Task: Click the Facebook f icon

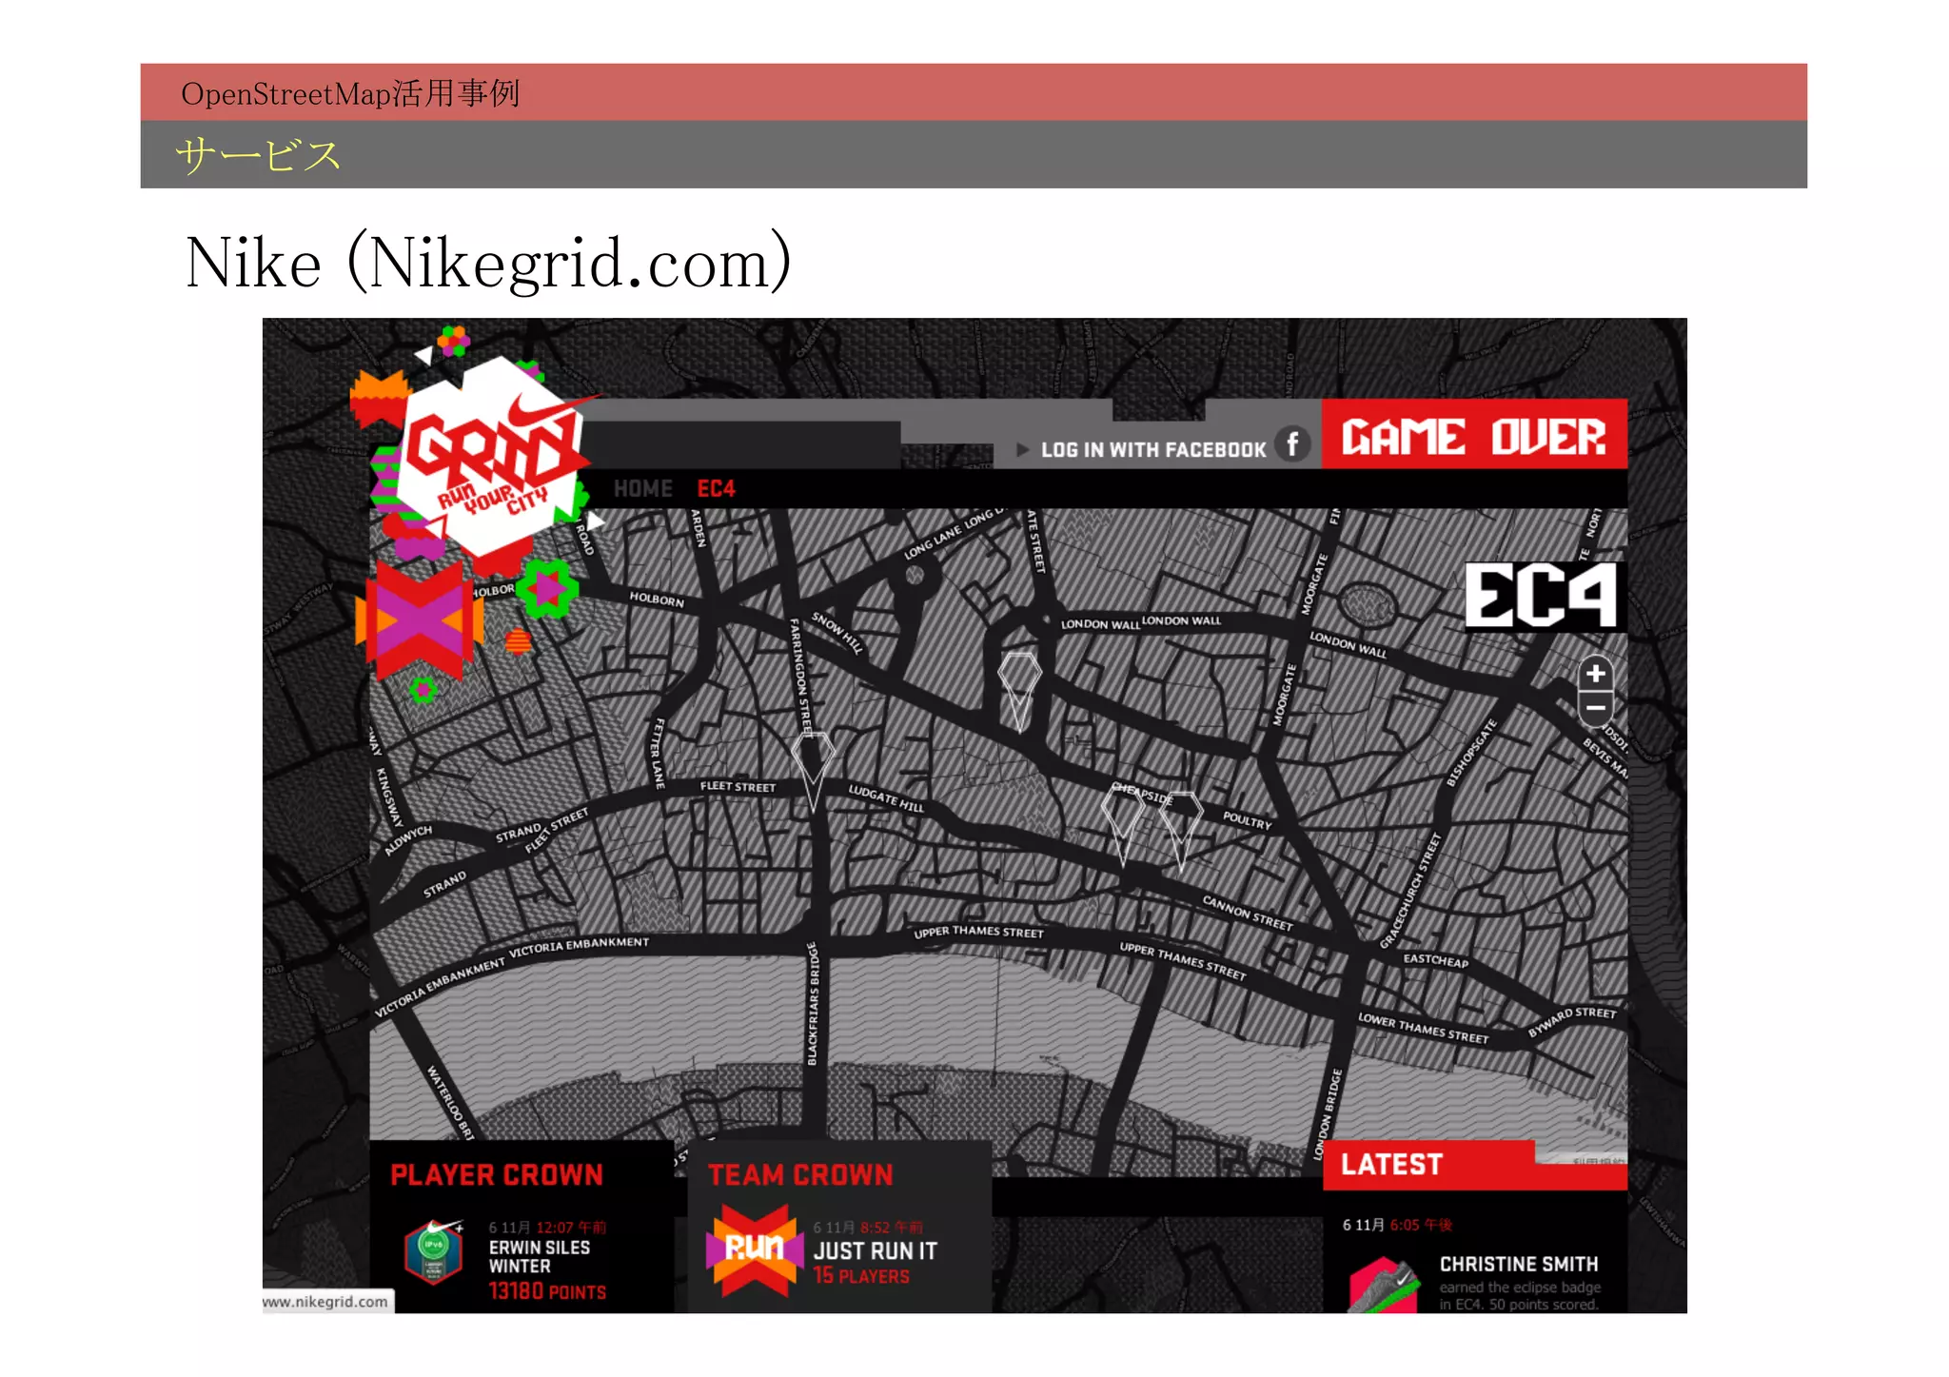Action: click(x=1292, y=445)
